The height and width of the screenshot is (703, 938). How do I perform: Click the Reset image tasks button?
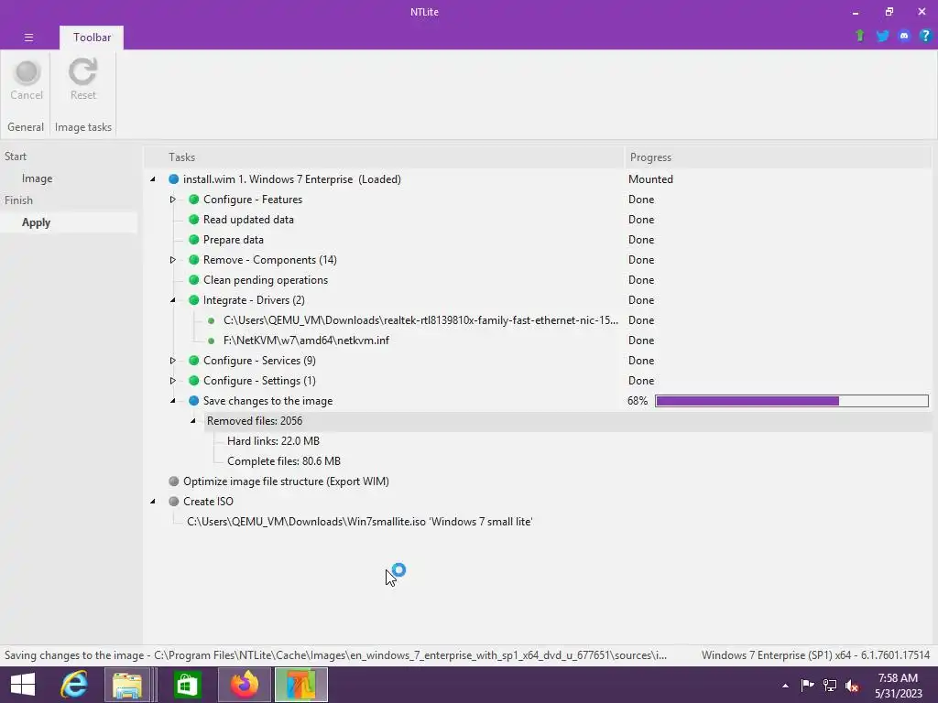83,81
